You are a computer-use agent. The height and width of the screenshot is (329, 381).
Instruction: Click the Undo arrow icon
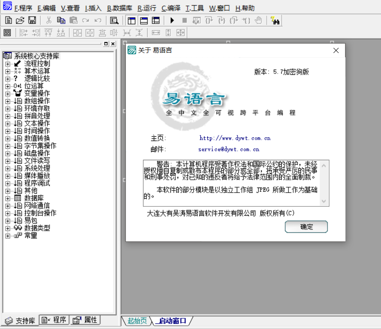click(98, 21)
